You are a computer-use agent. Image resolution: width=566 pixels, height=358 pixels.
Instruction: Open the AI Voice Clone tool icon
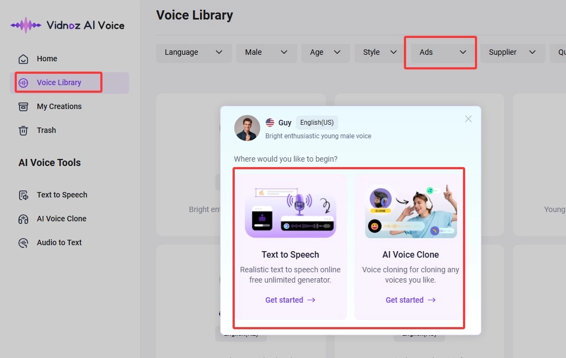click(x=23, y=219)
